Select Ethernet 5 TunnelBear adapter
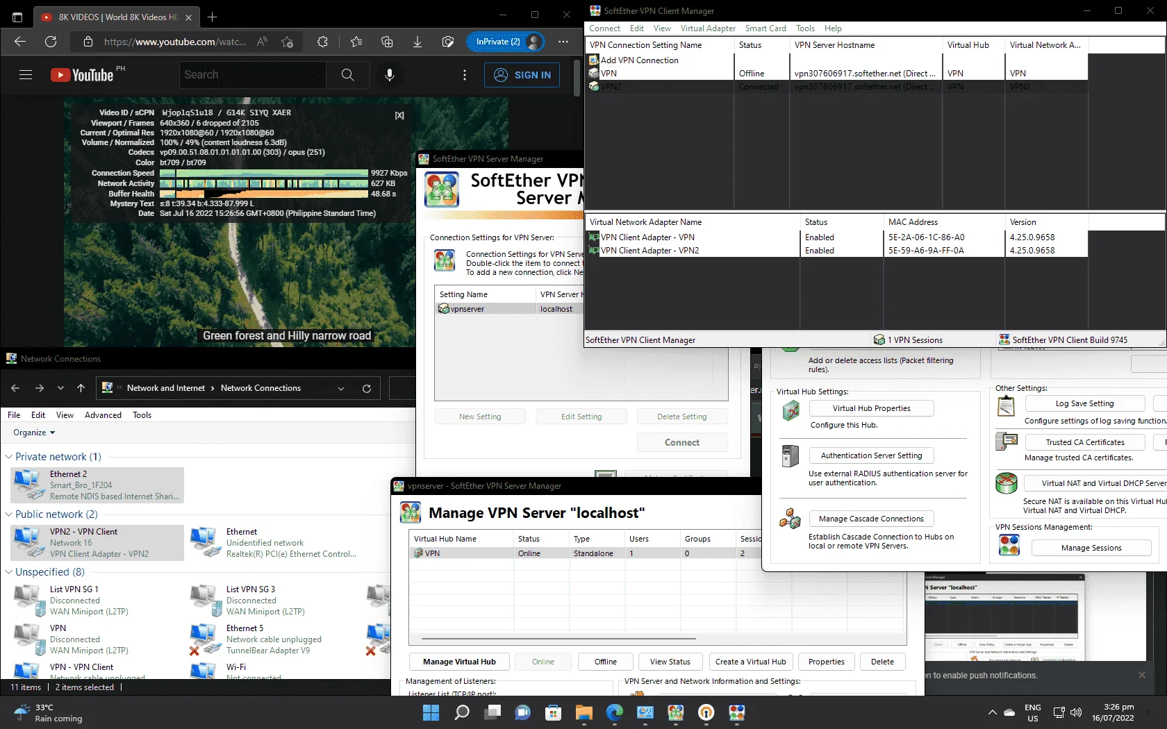The image size is (1167, 729). pyautogui.click(x=274, y=639)
